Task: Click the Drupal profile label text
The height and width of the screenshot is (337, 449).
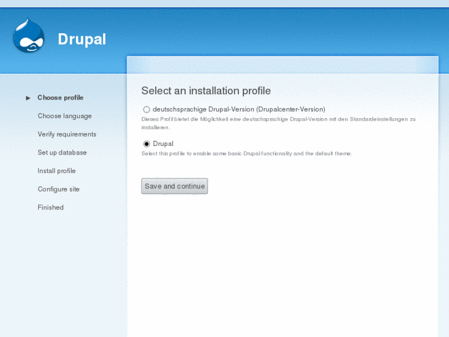Action: [x=163, y=143]
